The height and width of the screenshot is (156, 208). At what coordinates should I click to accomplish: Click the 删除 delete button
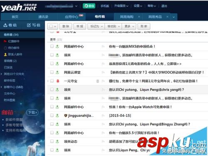point(66,26)
